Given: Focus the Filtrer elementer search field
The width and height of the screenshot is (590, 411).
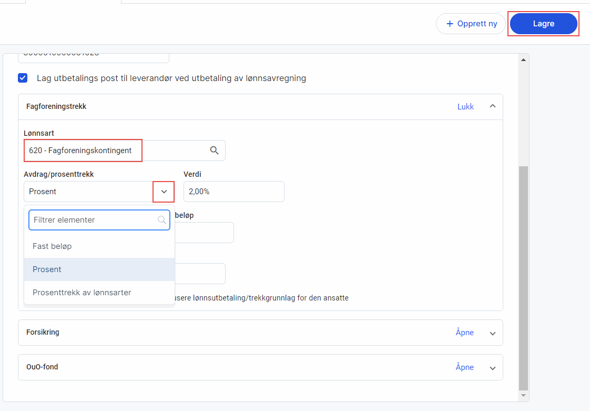Looking at the screenshot, I should pyautogui.click(x=94, y=220).
